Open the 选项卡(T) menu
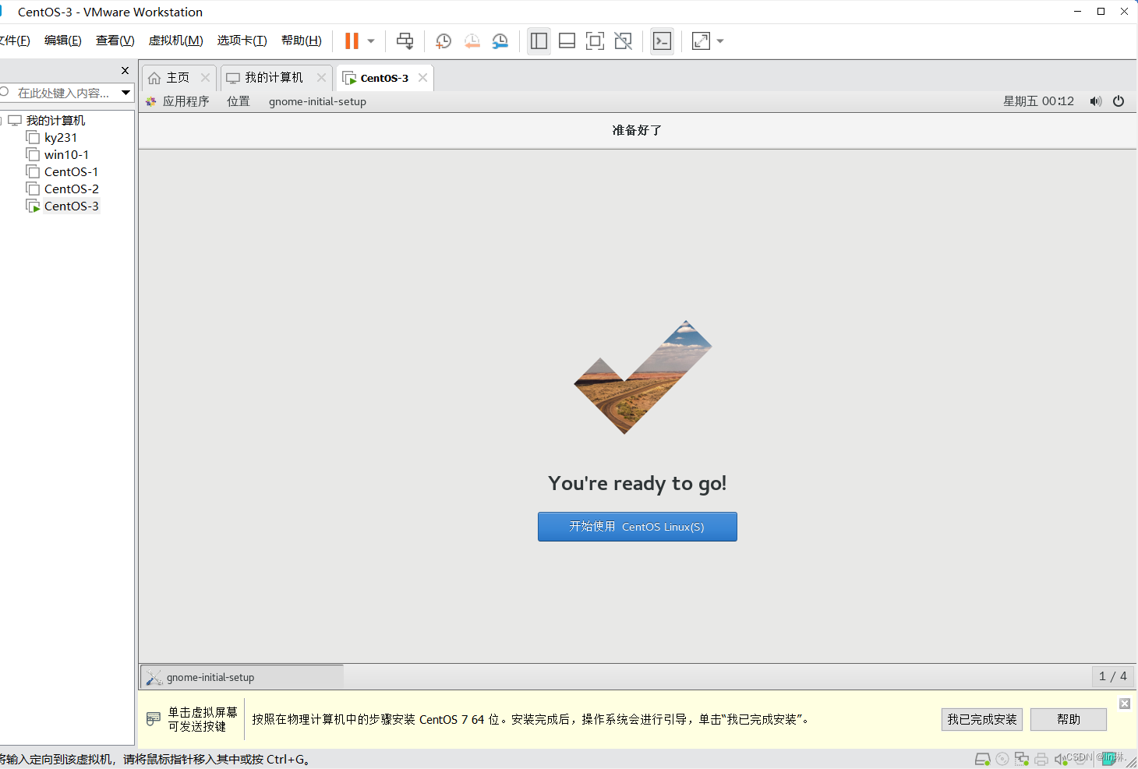This screenshot has width=1138, height=769. [x=242, y=41]
